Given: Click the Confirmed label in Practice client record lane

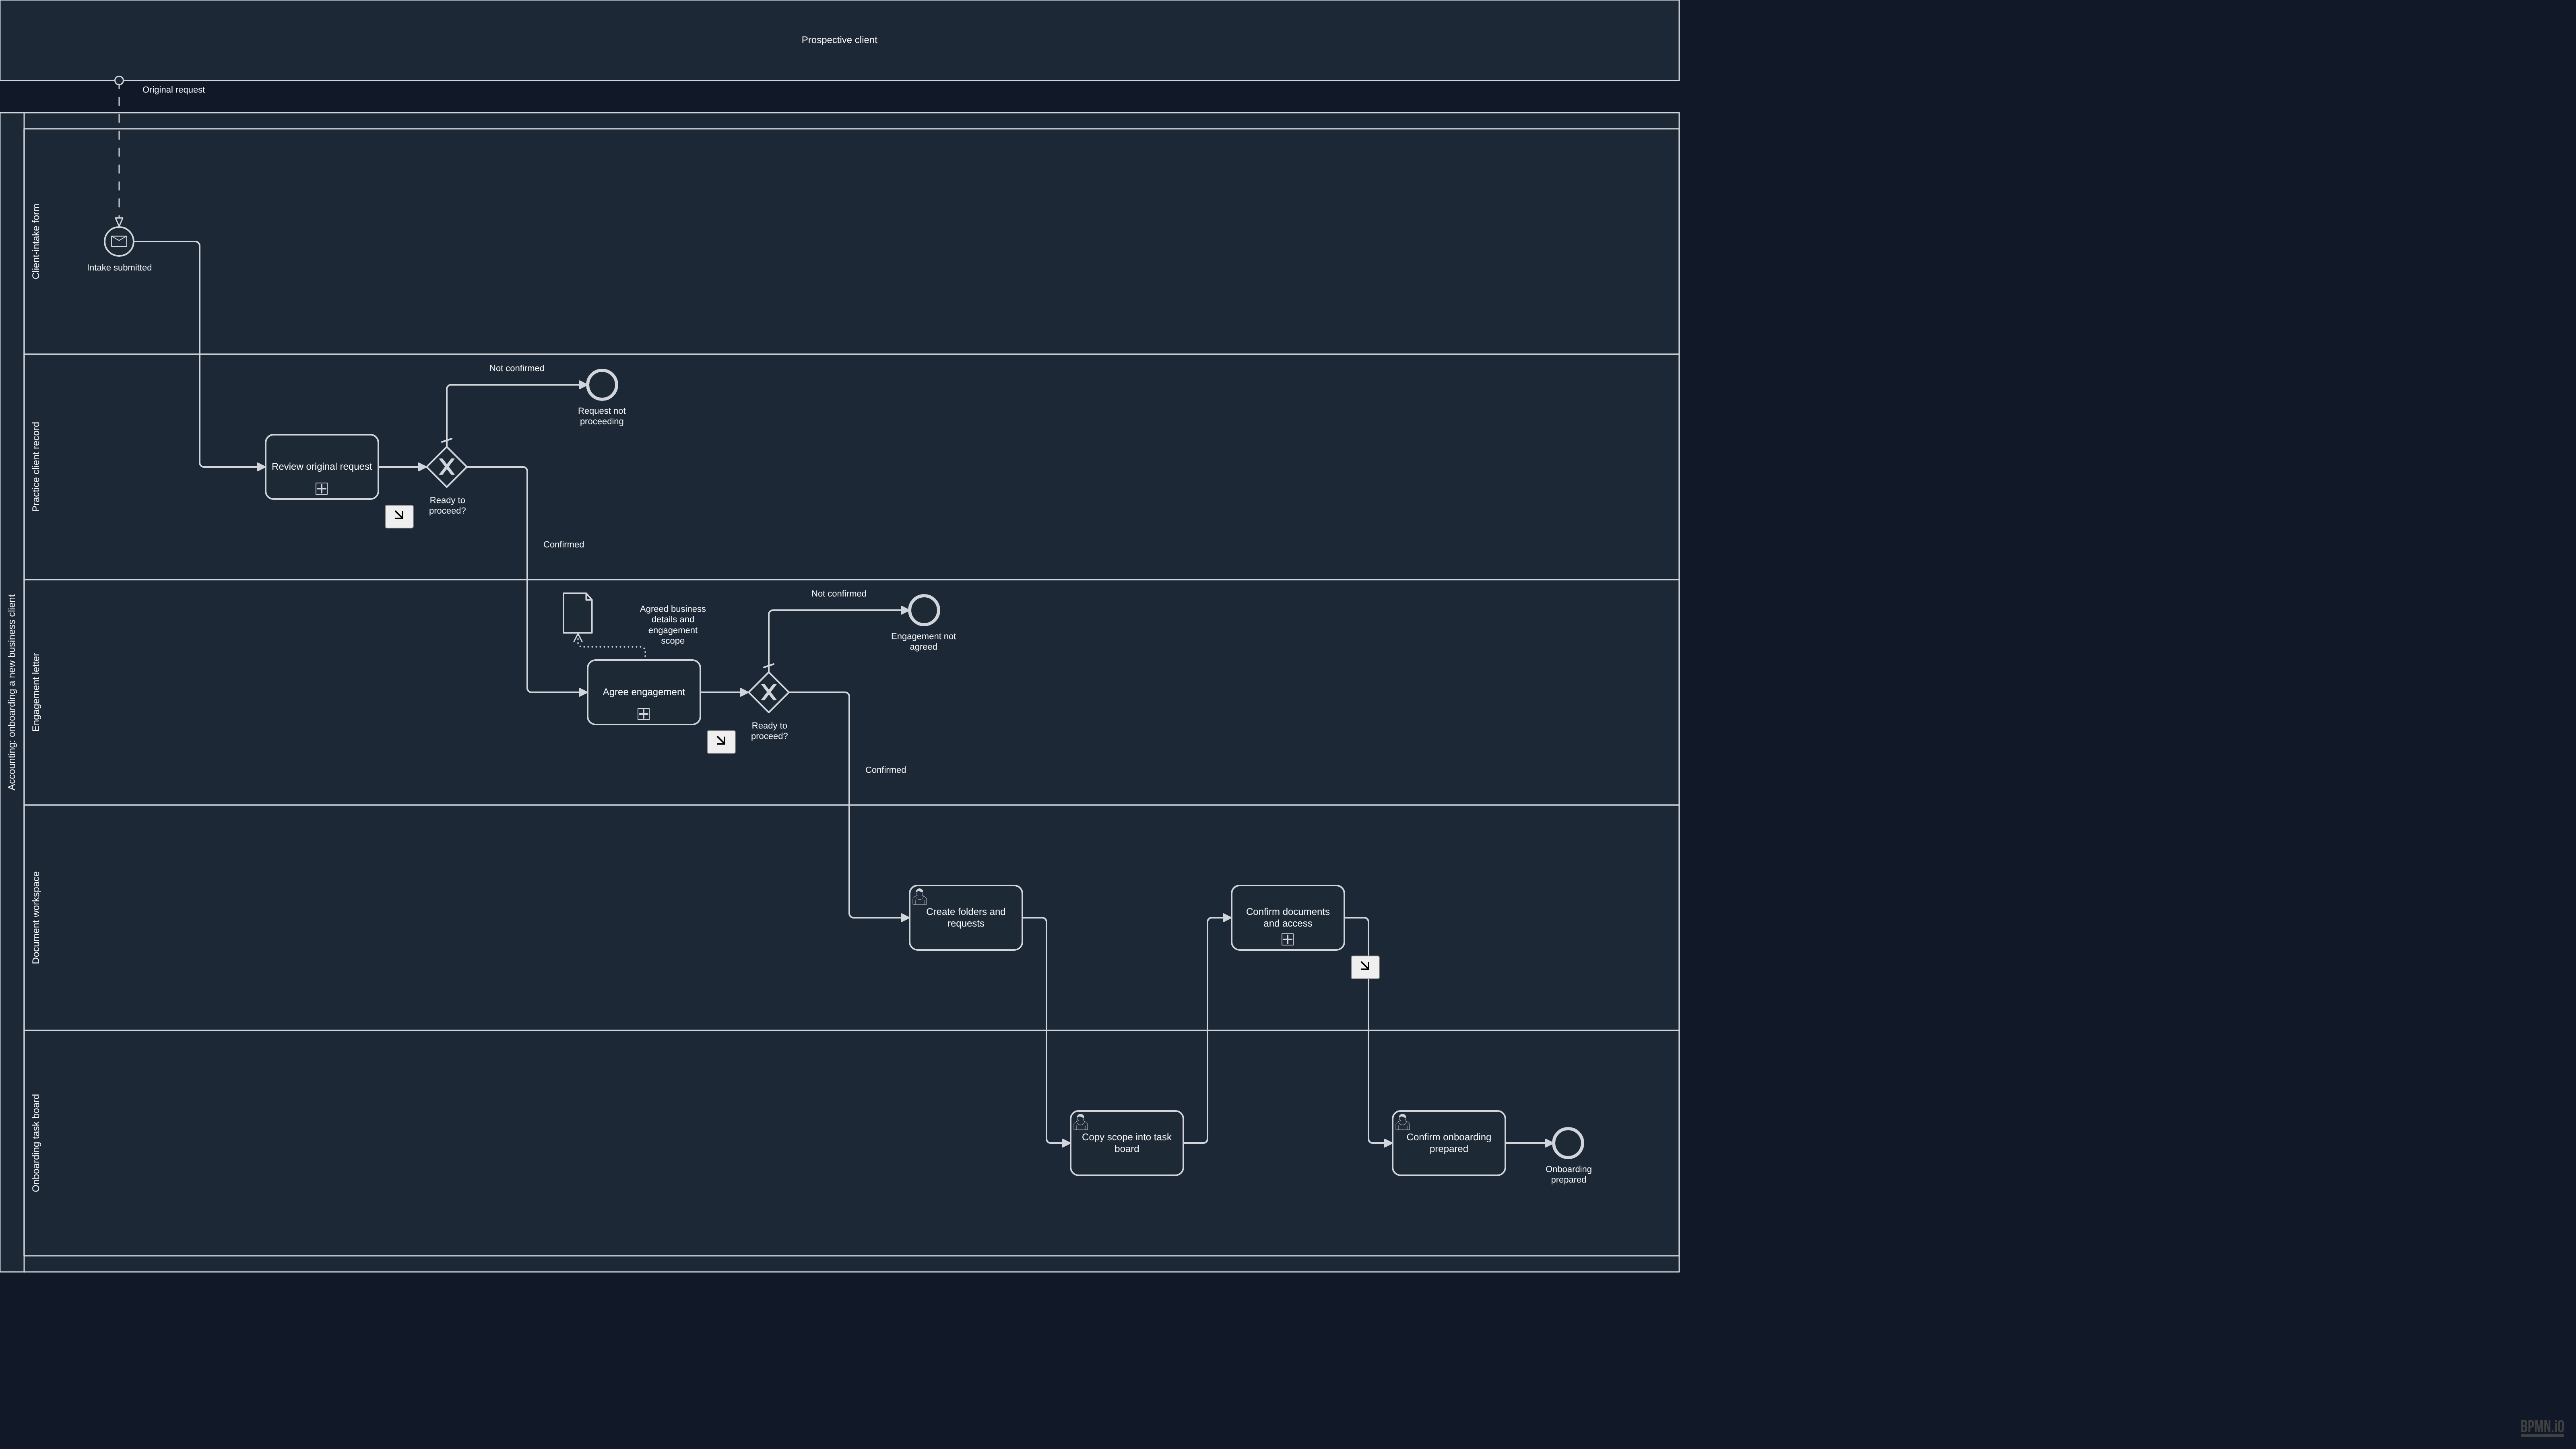Looking at the screenshot, I should click(x=564, y=545).
